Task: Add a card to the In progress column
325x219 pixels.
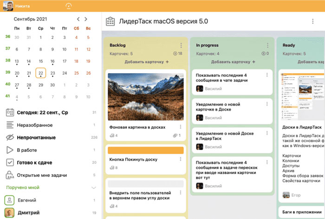Action: pos(233,62)
